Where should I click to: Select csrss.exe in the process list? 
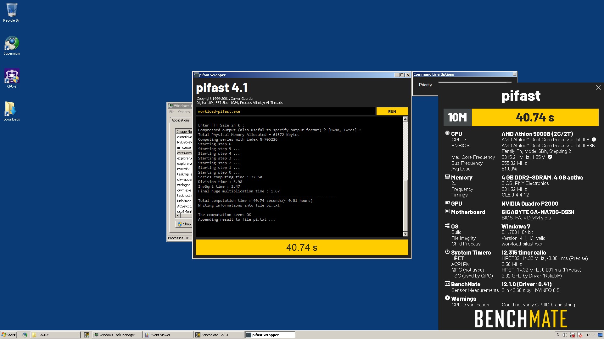[x=184, y=153]
